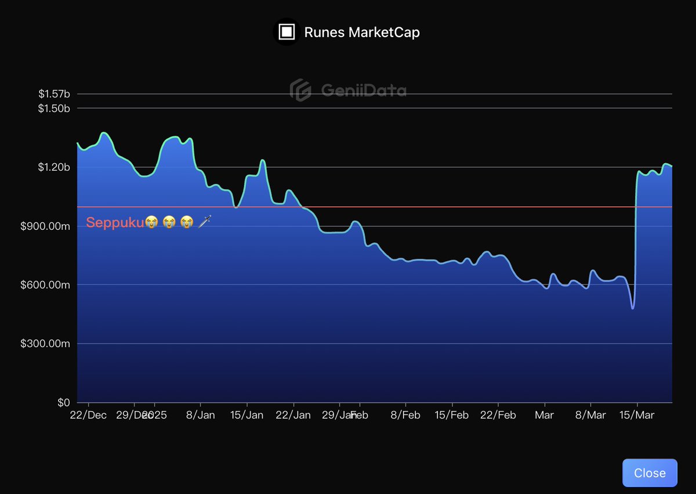Screen dimensions: 696x494
Task: Click the $1.50b axis label
Action: tap(54, 108)
